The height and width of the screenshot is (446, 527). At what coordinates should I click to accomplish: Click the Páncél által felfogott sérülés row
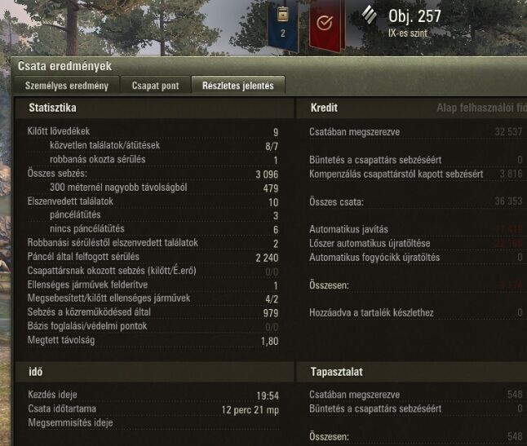click(153, 257)
